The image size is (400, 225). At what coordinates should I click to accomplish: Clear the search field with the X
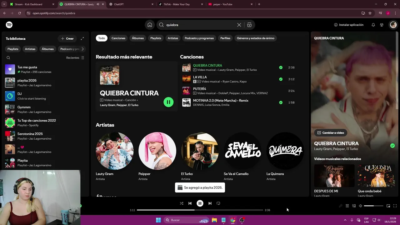[x=239, y=25]
